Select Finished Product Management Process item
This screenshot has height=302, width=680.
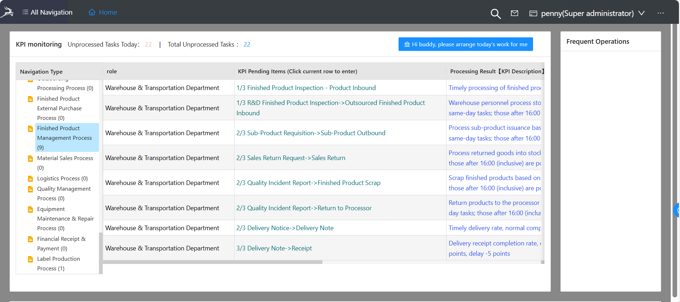tap(64, 138)
